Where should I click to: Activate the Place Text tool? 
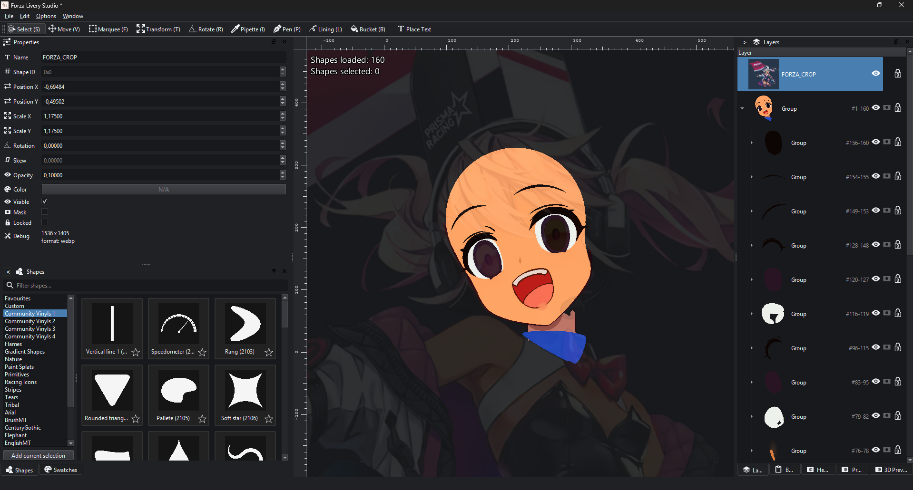coord(414,29)
